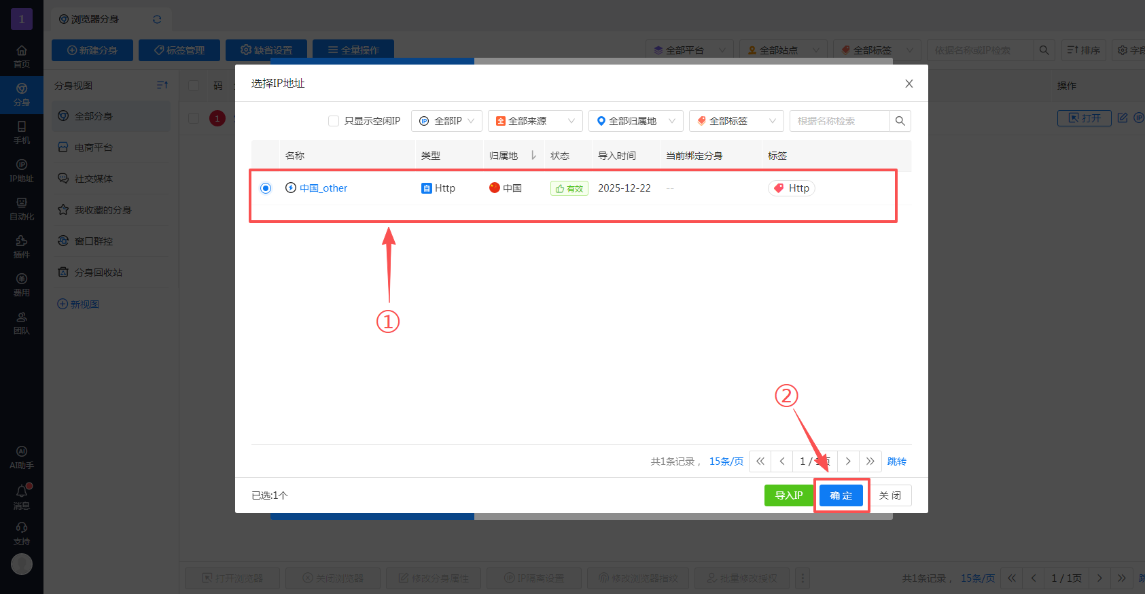Open the 首页 home sidebar icon
This screenshot has width=1145, height=594.
click(22, 56)
